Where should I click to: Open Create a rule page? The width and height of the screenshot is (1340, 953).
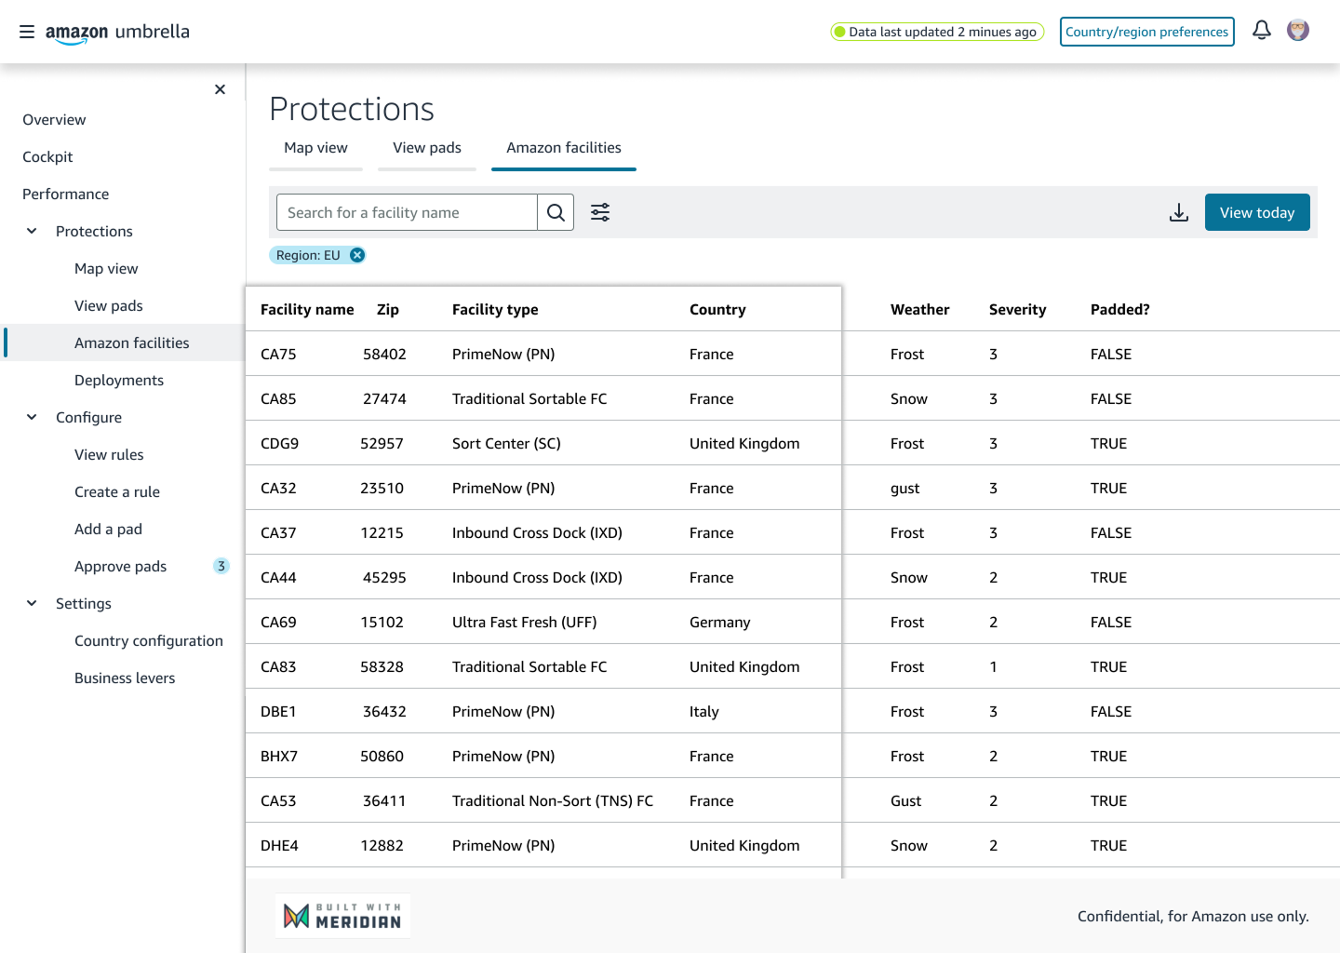(117, 491)
